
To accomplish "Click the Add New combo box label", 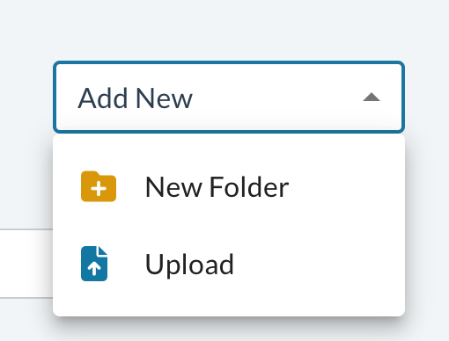I will pyautogui.click(x=135, y=98).
